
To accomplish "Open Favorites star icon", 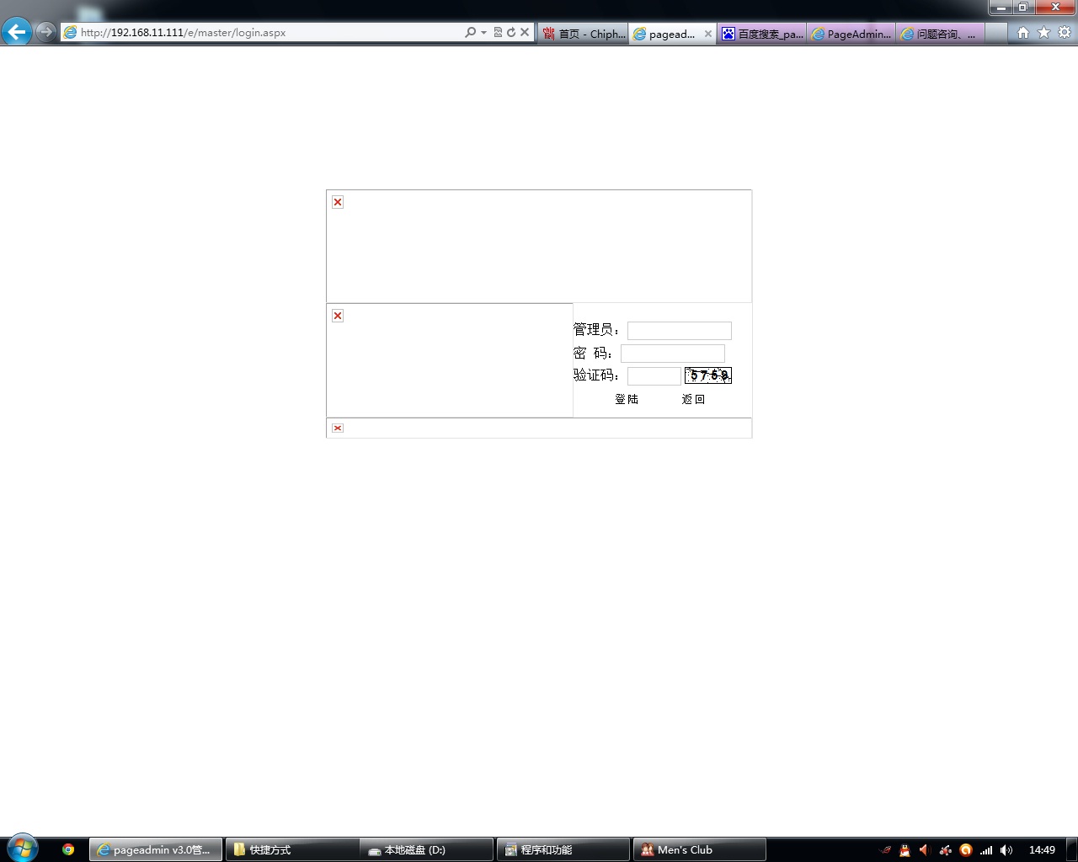I will tap(1043, 32).
